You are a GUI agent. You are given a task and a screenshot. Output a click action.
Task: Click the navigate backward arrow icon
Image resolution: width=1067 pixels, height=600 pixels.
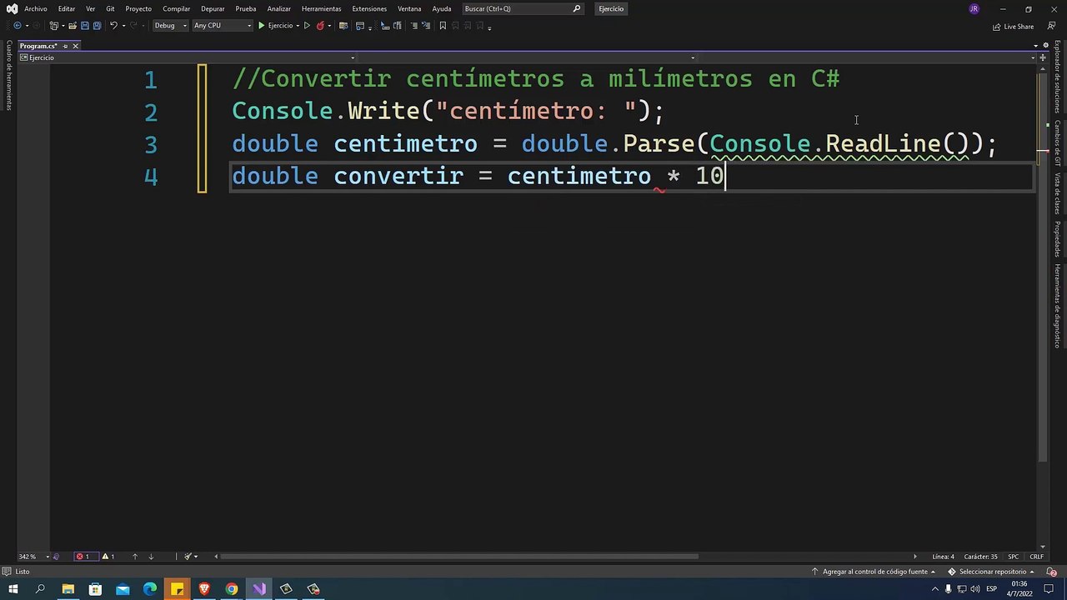point(18,26)
